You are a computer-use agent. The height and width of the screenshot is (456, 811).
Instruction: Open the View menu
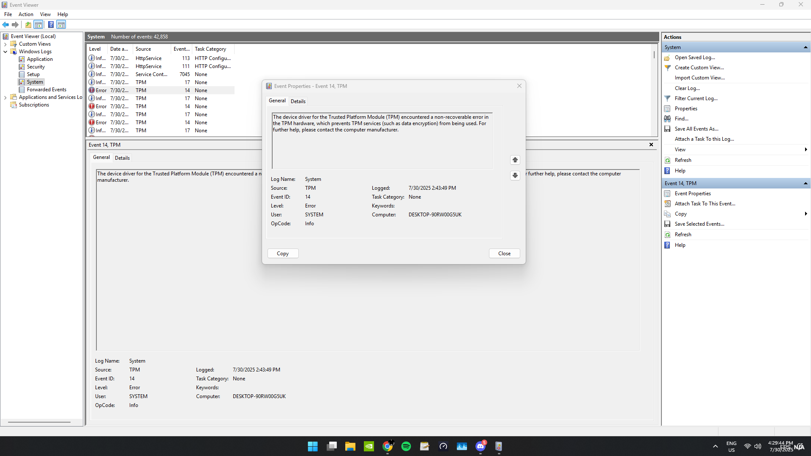45,14
